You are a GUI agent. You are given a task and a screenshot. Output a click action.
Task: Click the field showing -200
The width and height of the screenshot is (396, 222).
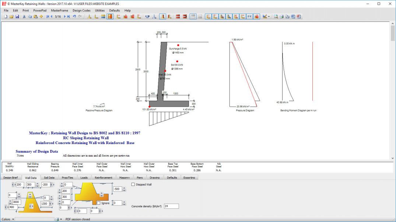pos(46,185)
